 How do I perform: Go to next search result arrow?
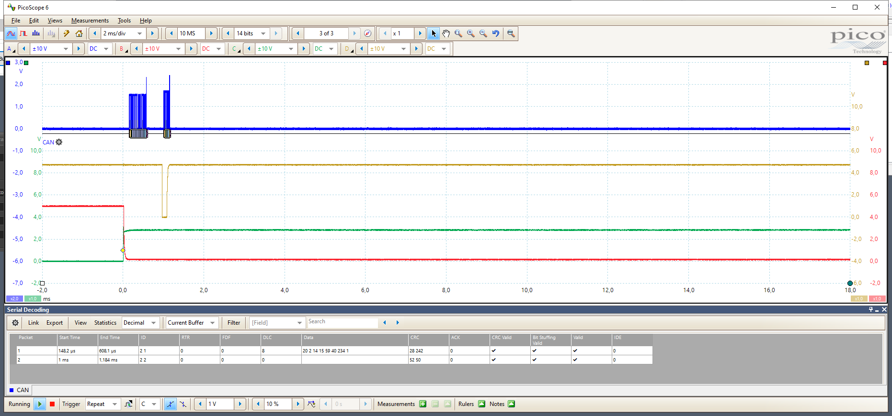coord(398,323)
